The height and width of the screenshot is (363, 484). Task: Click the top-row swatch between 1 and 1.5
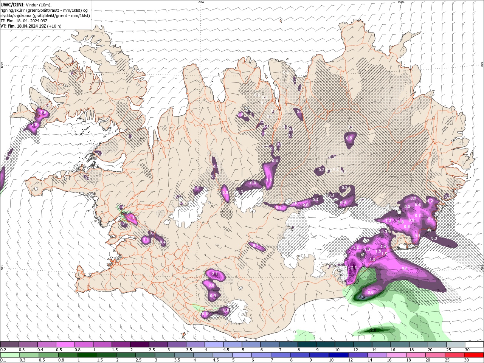tap(102, 344)
